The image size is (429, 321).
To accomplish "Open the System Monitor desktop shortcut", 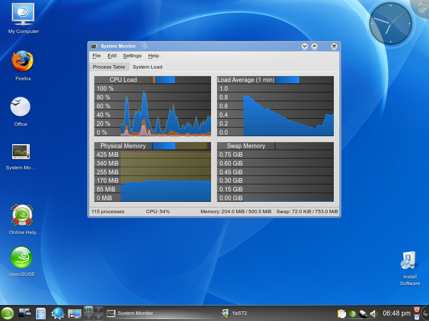I will pyautogui.click(x=21, y=157).
